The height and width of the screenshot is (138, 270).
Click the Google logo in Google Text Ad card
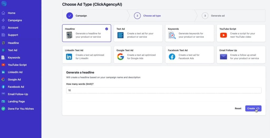pyautogui.click(x=120, y=57)
